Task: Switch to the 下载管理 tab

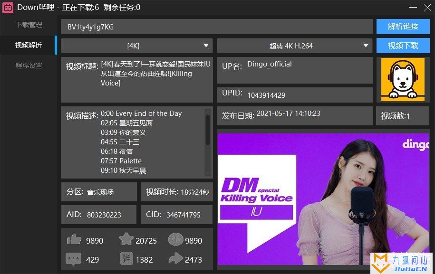Action: [x=29, y=25]
